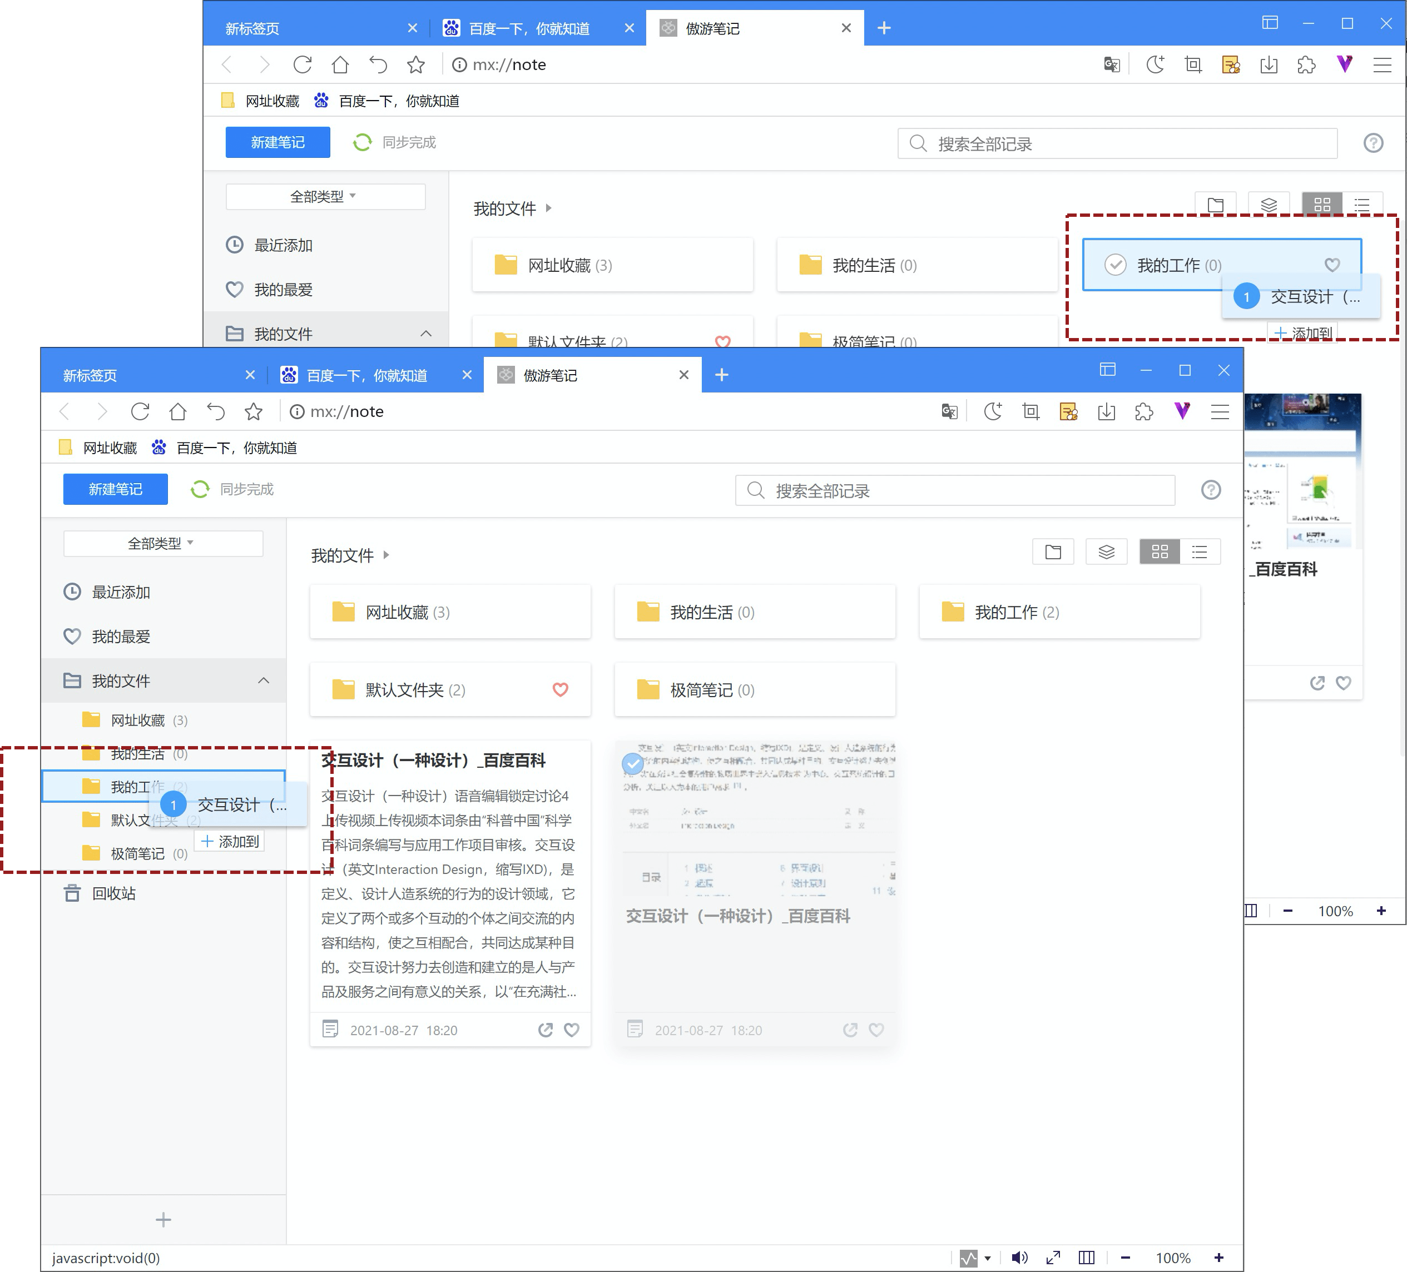
Task: Click search field 搜索全部记录 in back window
Action: 1117,144
